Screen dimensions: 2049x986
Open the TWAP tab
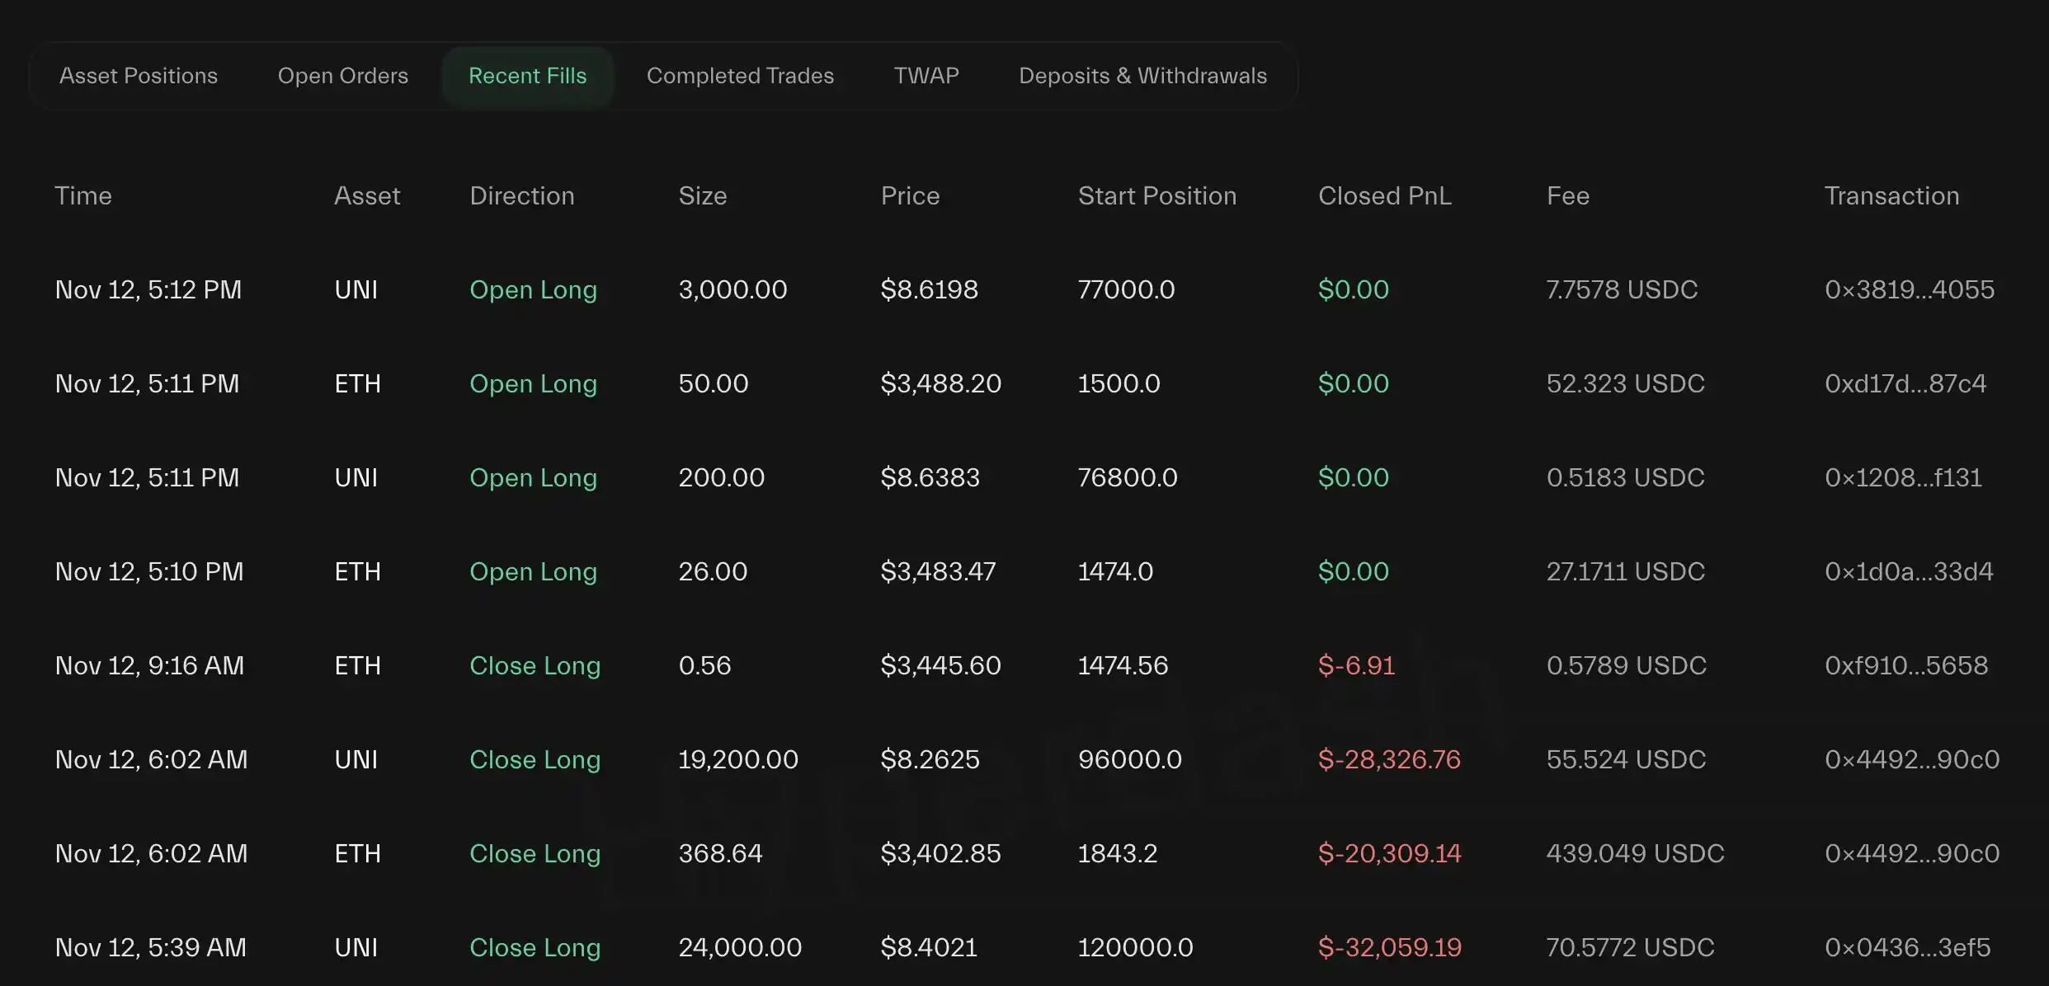(926, 76)
